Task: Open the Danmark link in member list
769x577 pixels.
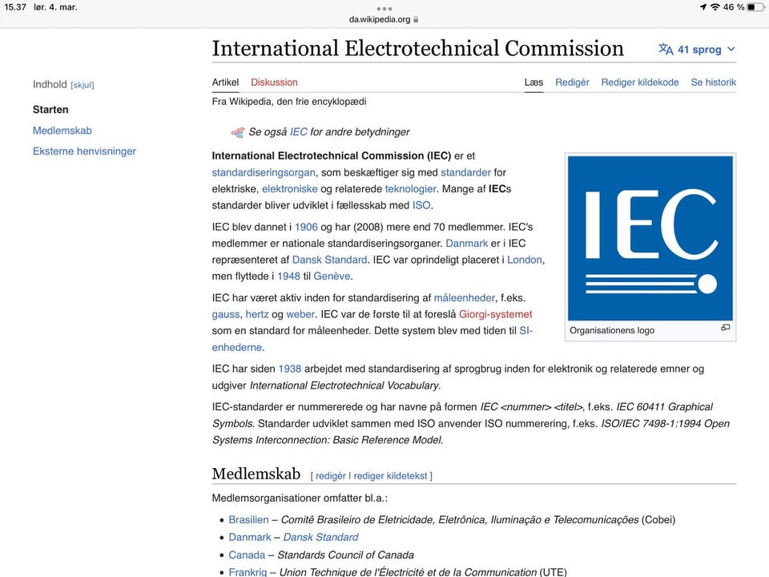Action: point(250,538)
